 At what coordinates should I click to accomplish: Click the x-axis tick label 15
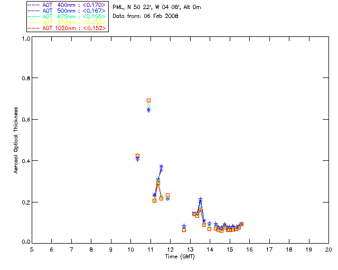[x=230, y=249]
